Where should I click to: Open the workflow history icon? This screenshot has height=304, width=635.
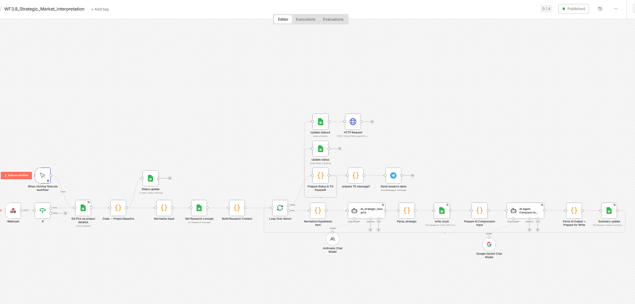click(x=600, y=9)
